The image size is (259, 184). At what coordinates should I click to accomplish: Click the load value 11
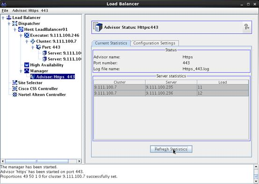223,87
